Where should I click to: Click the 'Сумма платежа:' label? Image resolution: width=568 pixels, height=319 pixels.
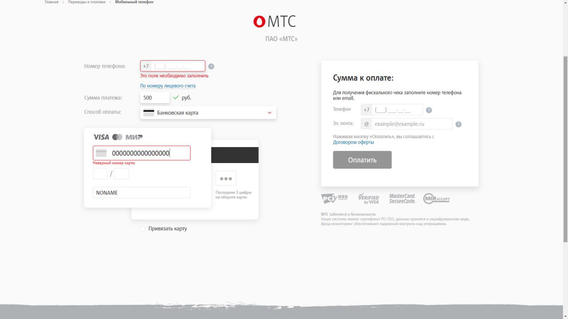click(103, 97)
